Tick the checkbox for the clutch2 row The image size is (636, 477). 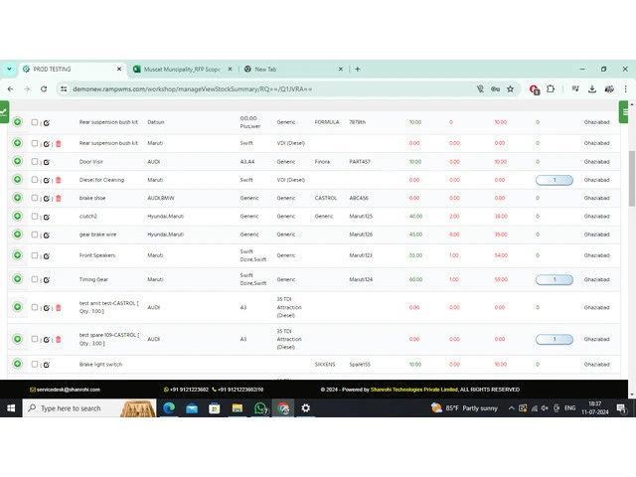click(35, 217)
